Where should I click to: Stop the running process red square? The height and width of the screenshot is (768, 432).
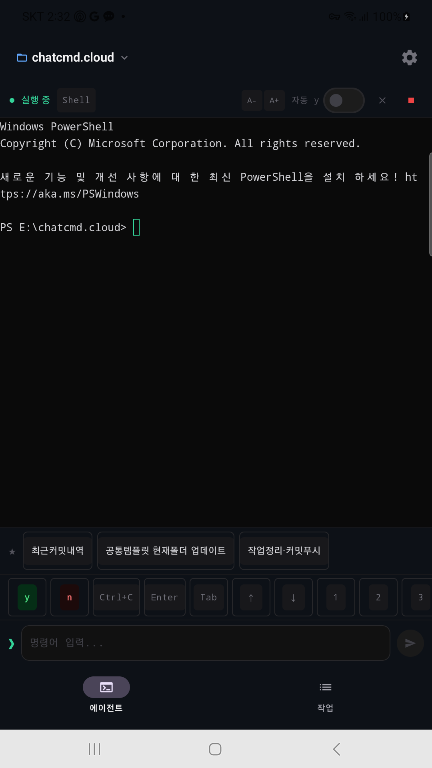tap(411, 100)
